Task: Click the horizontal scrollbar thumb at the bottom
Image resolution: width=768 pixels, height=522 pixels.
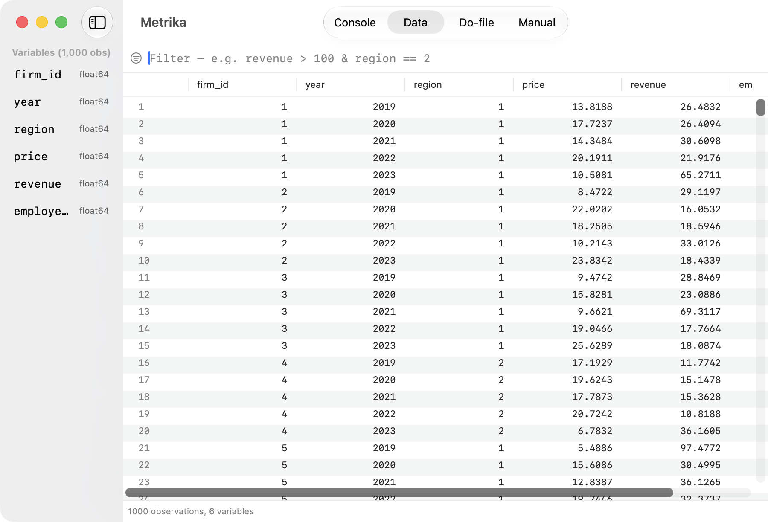Action: tap(399, 493)
